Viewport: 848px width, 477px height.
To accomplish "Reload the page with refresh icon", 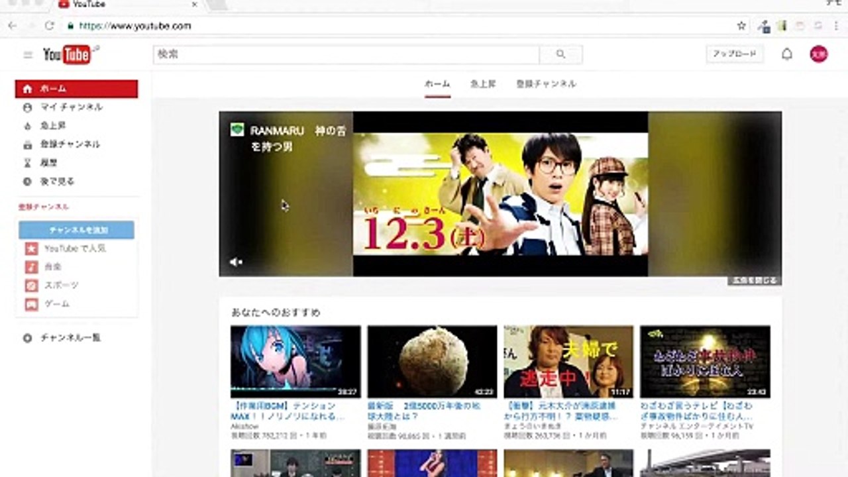I will click(x=49, y=26).
